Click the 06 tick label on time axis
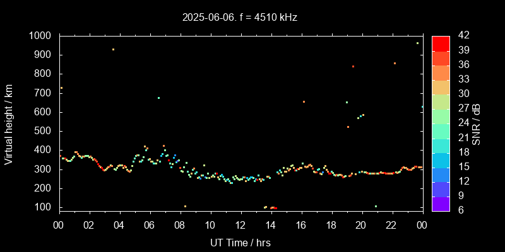The image size is (505, 252). pos(150,225)
